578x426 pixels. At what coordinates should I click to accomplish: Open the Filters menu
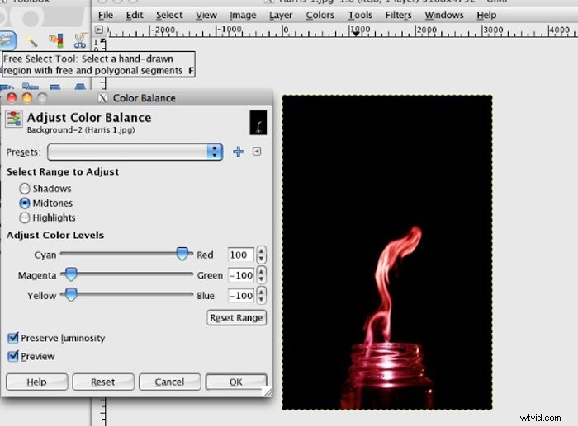coord(398,15)
